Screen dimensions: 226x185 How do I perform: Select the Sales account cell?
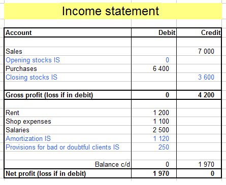[68, 51]
